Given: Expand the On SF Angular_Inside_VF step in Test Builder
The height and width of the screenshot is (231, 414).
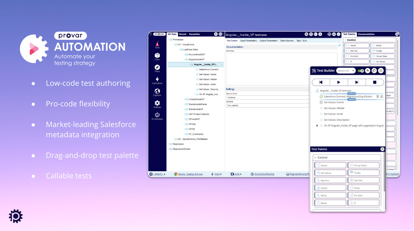Looking at the screenshot, I should tap(317, 126).
